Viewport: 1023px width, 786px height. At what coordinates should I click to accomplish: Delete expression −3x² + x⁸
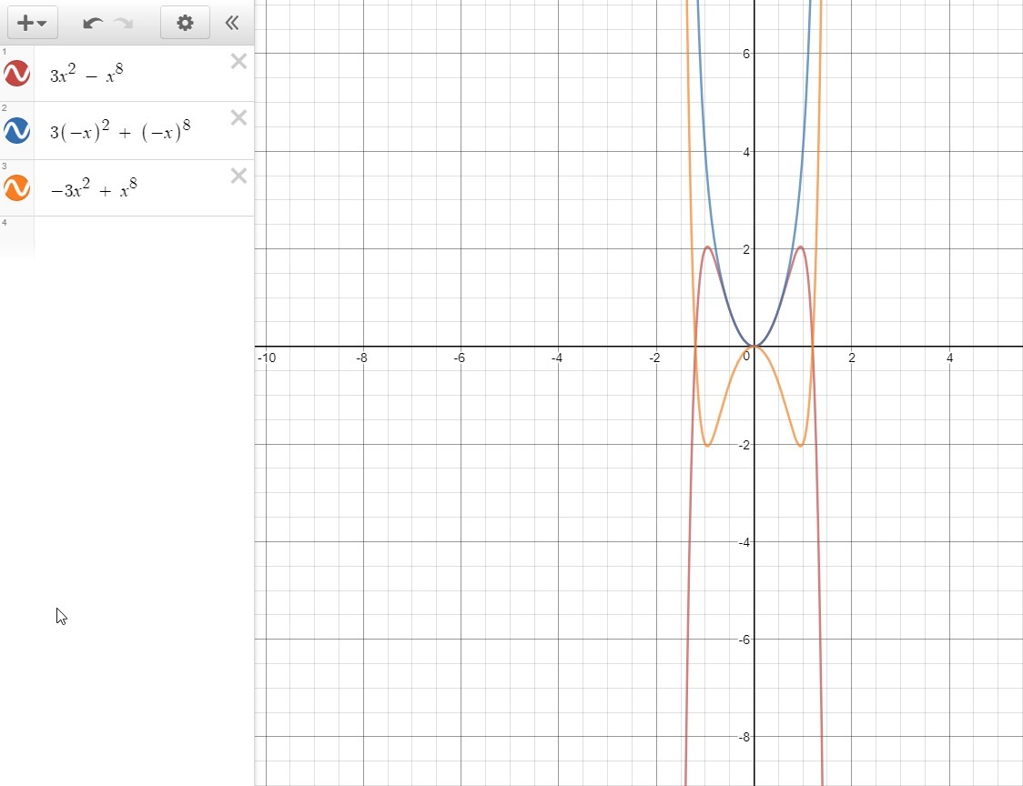tap(238, 176)
